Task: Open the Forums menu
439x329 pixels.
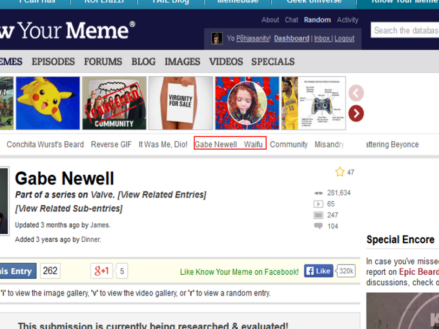Action: coord(103,62)
